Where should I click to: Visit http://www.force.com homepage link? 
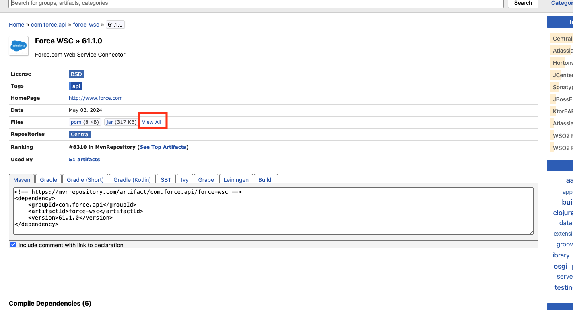point(96,98)
